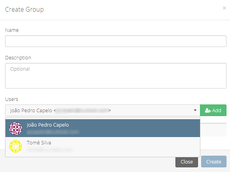Click the Create Group dialog title
230x172 pixels.
pyautogui.click(x=24, y=9)
